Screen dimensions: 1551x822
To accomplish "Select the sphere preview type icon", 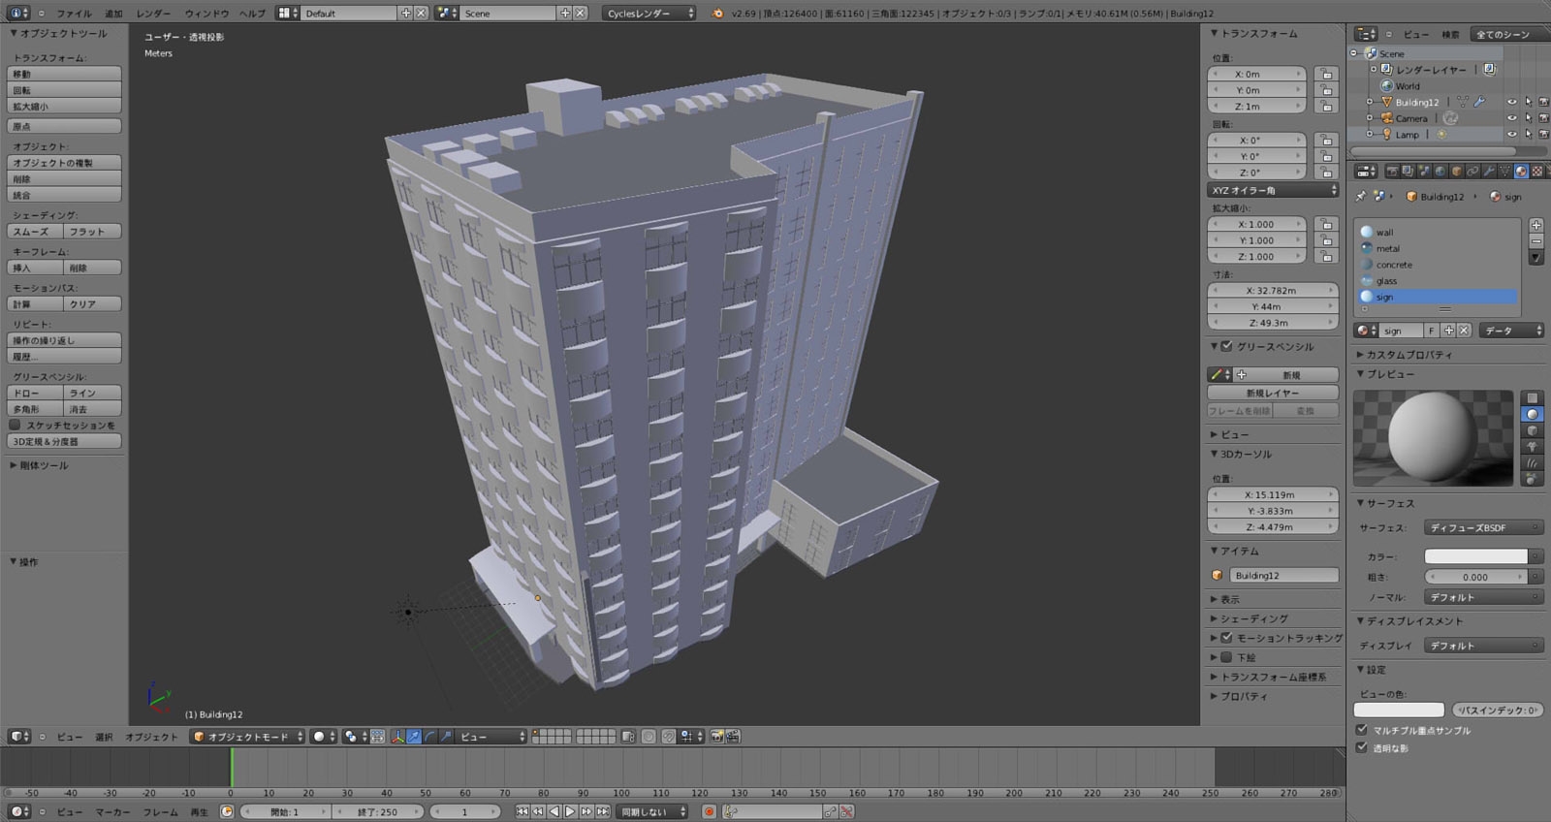I will 1532,414.
